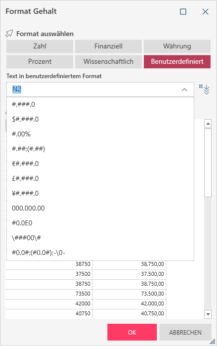Pick the #,###.0 format entry

pos(100,104)
